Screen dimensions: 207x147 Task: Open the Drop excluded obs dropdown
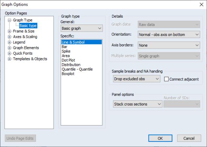[137, 79]
